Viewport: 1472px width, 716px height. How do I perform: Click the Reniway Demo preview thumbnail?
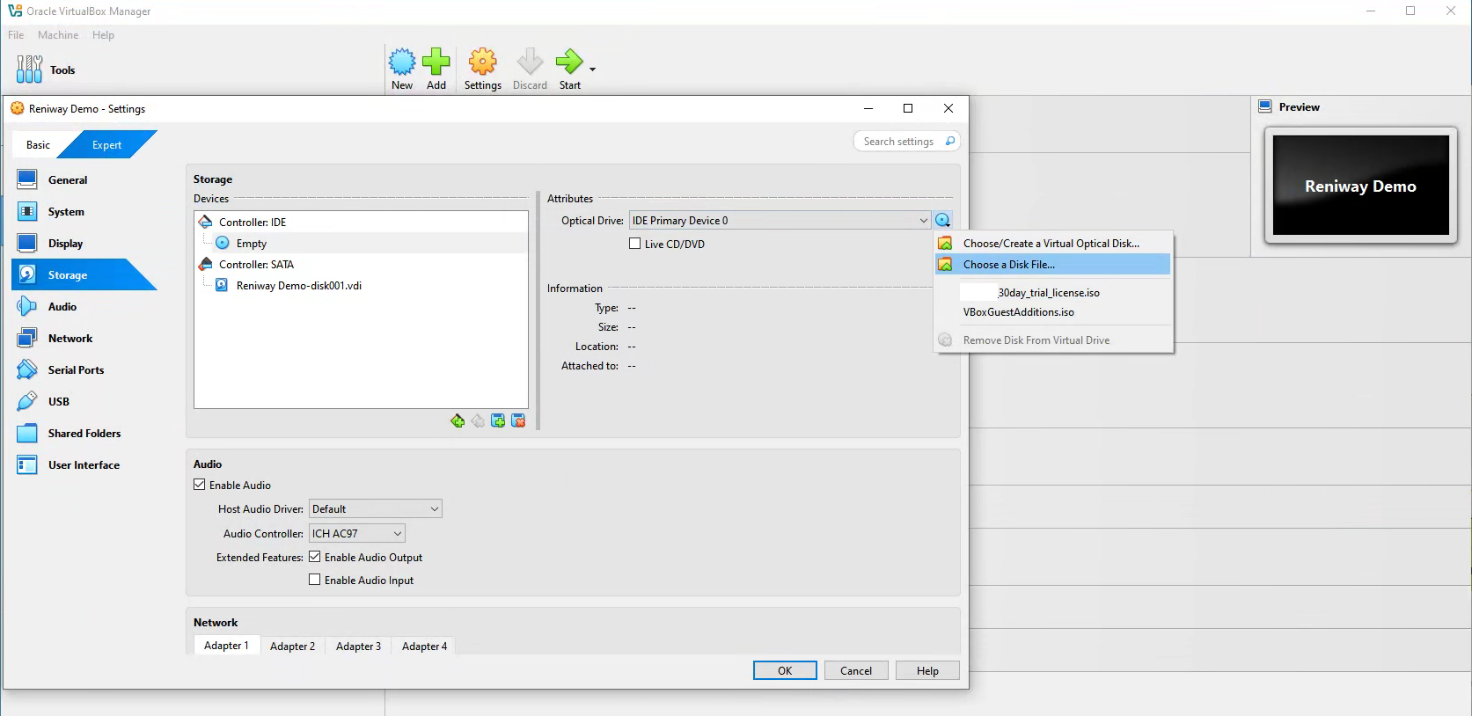click(x=1360, y=185)
